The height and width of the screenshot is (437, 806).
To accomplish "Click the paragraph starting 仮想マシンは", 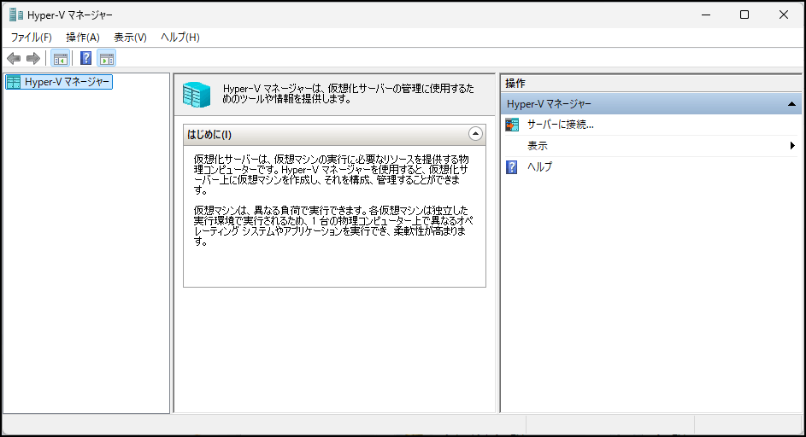I will click(x=333, y=226).
